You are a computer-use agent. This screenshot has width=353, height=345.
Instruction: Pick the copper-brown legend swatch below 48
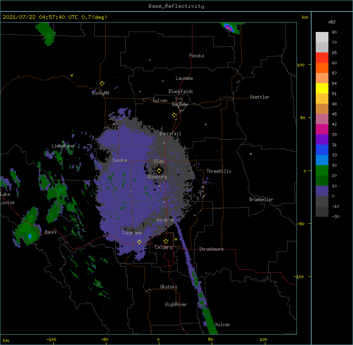click(322, 109)
